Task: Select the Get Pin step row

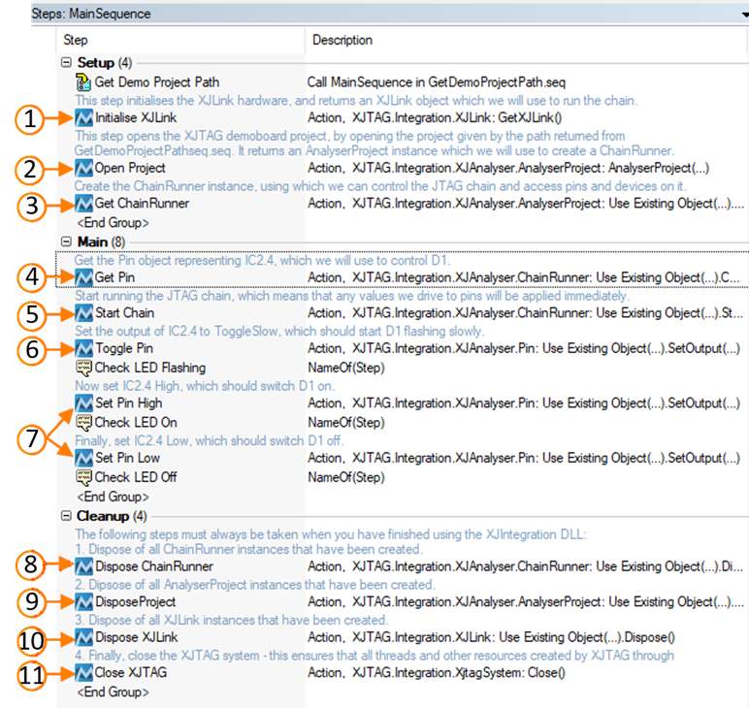Action: (114, 277)
